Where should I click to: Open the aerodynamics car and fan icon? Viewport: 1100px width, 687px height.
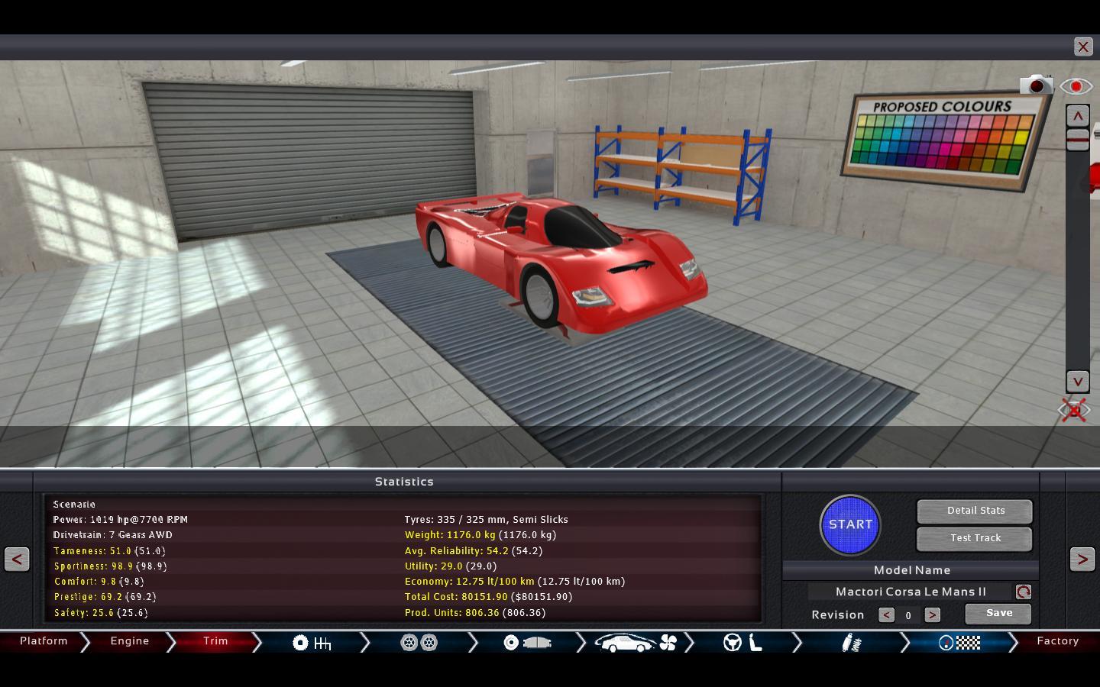(636, 643)
